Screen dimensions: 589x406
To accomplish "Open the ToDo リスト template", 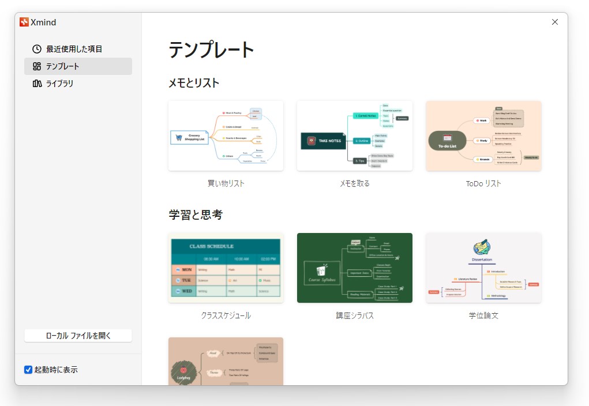I will [483, 136].
